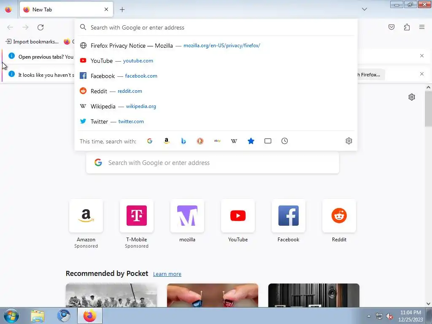The height and width of the screenshot is (324, 432).
Task: Click the page vertical scrollbar thumb
Action: (428, 108)
